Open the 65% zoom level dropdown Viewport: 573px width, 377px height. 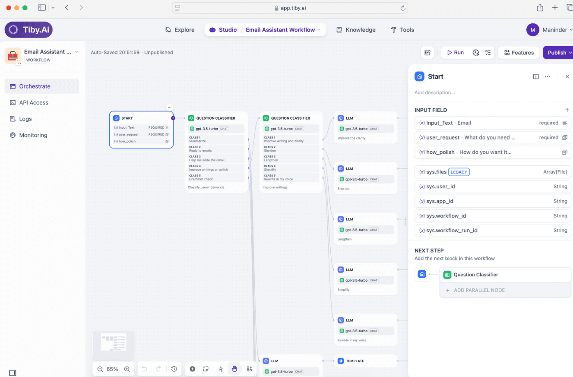click(113, 369)
